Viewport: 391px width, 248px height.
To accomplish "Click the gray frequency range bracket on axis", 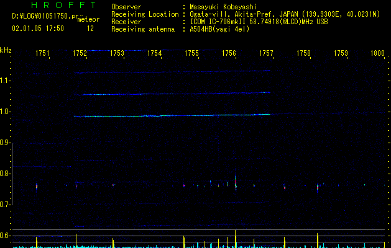I will click(x=12, y=174).
